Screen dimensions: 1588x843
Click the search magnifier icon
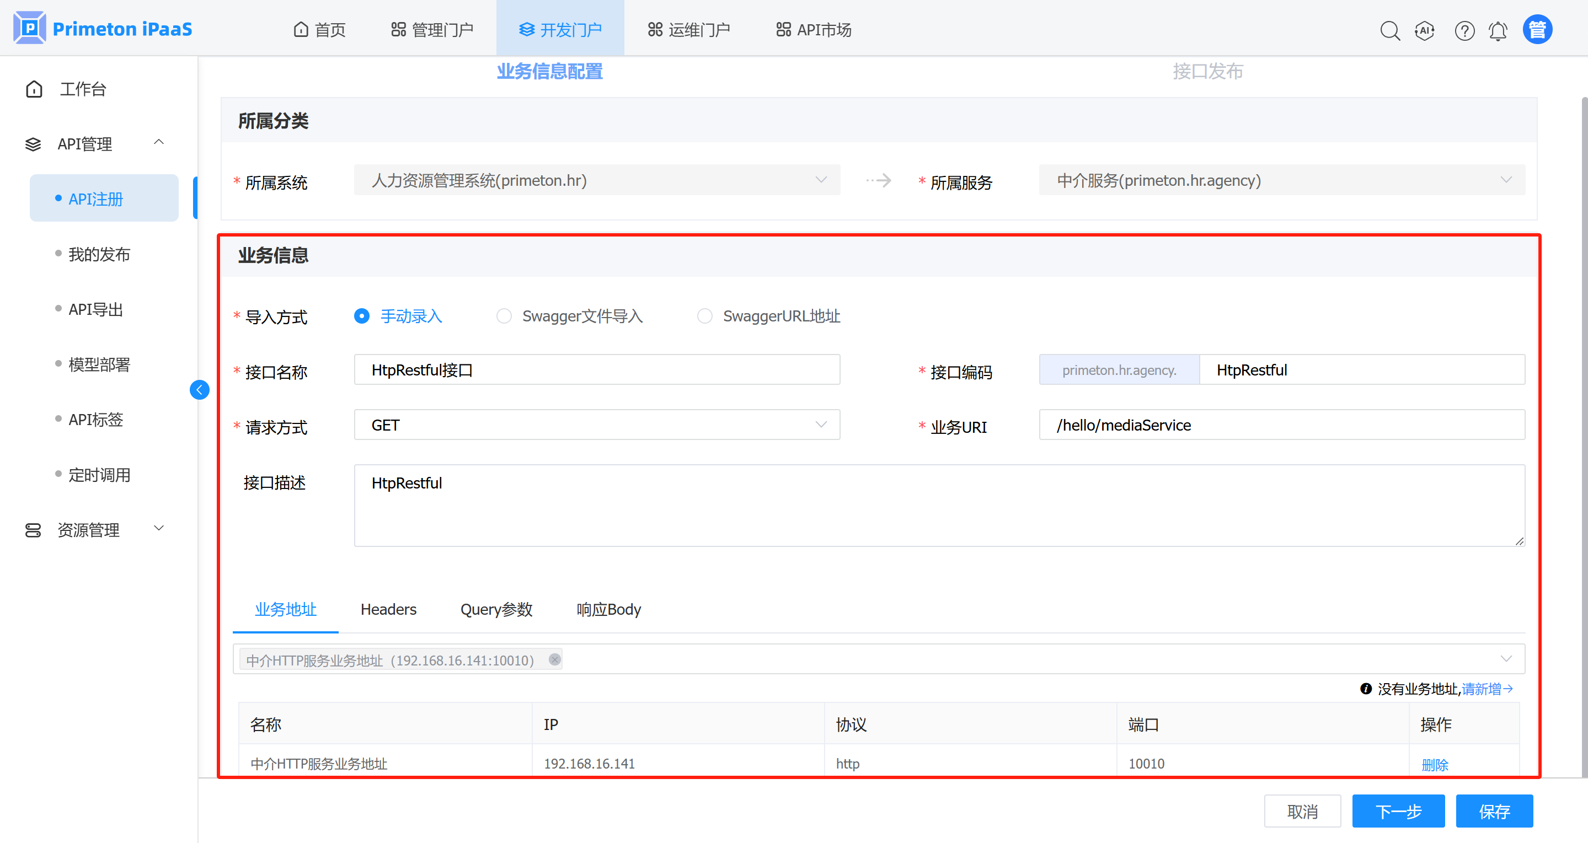click(x=1389, y=30)
